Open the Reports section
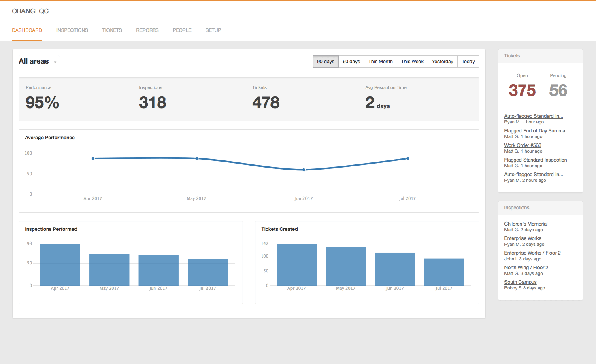Viewport: 596px width, 364px height. point(147,30)
